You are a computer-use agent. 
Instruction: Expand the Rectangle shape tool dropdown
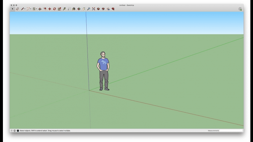click(x=36, y=9)
